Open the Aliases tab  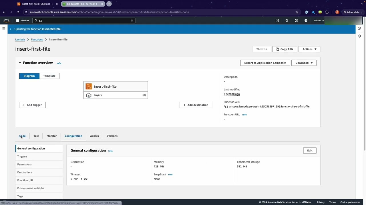(94, 136)
